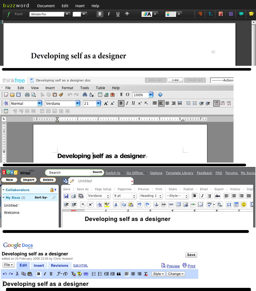The height and width of the screenshot is (291, 256).
Task: Click the ThinkFree print icon
Action: click(x=27, y=95)
